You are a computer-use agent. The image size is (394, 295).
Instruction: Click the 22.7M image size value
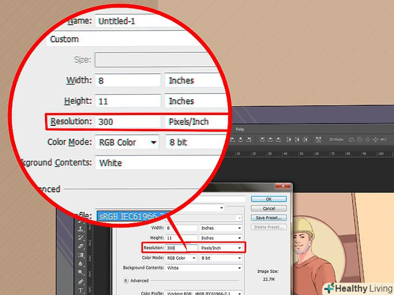(268, 279)
